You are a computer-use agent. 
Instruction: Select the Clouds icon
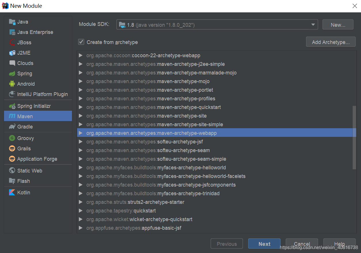pos(12,63)
